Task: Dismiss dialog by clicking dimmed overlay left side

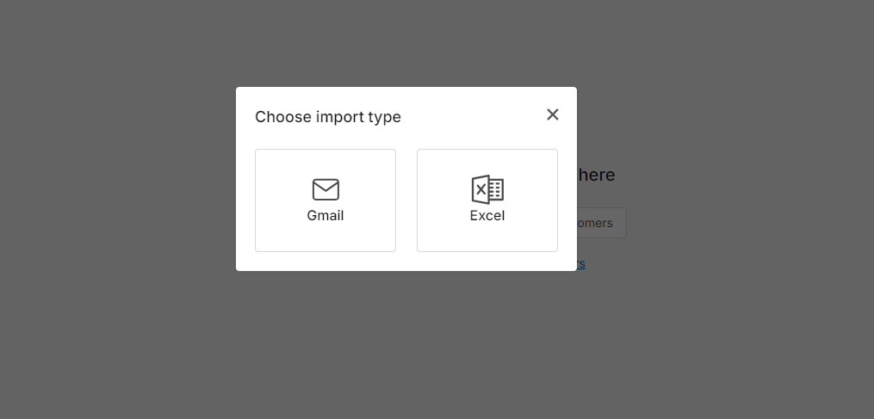Action: 117,210
